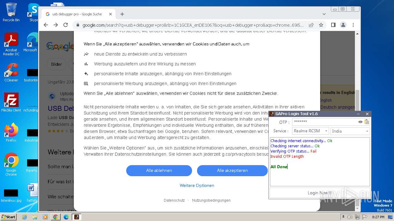Open Edge in taskbar
This screenshot has width=394, height=221.
(66, 217)
